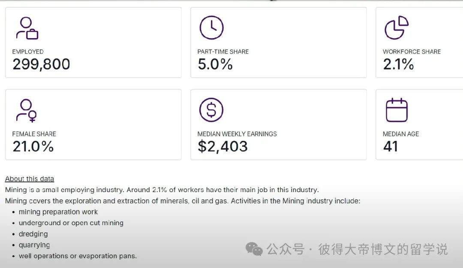Click the 'quarrying' bullet item
This screenshot has width=463, height=268.
(x=34, y=245)
